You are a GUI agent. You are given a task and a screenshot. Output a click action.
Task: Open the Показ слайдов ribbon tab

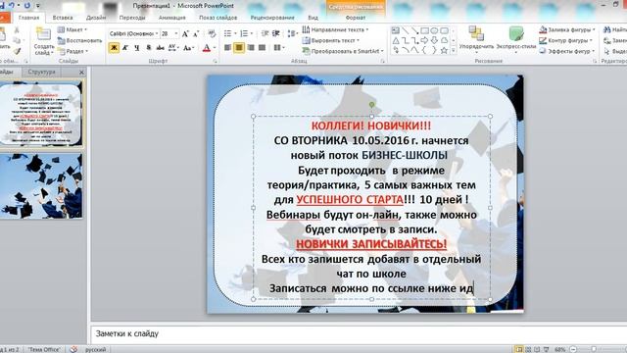click(x=217, y=18)
